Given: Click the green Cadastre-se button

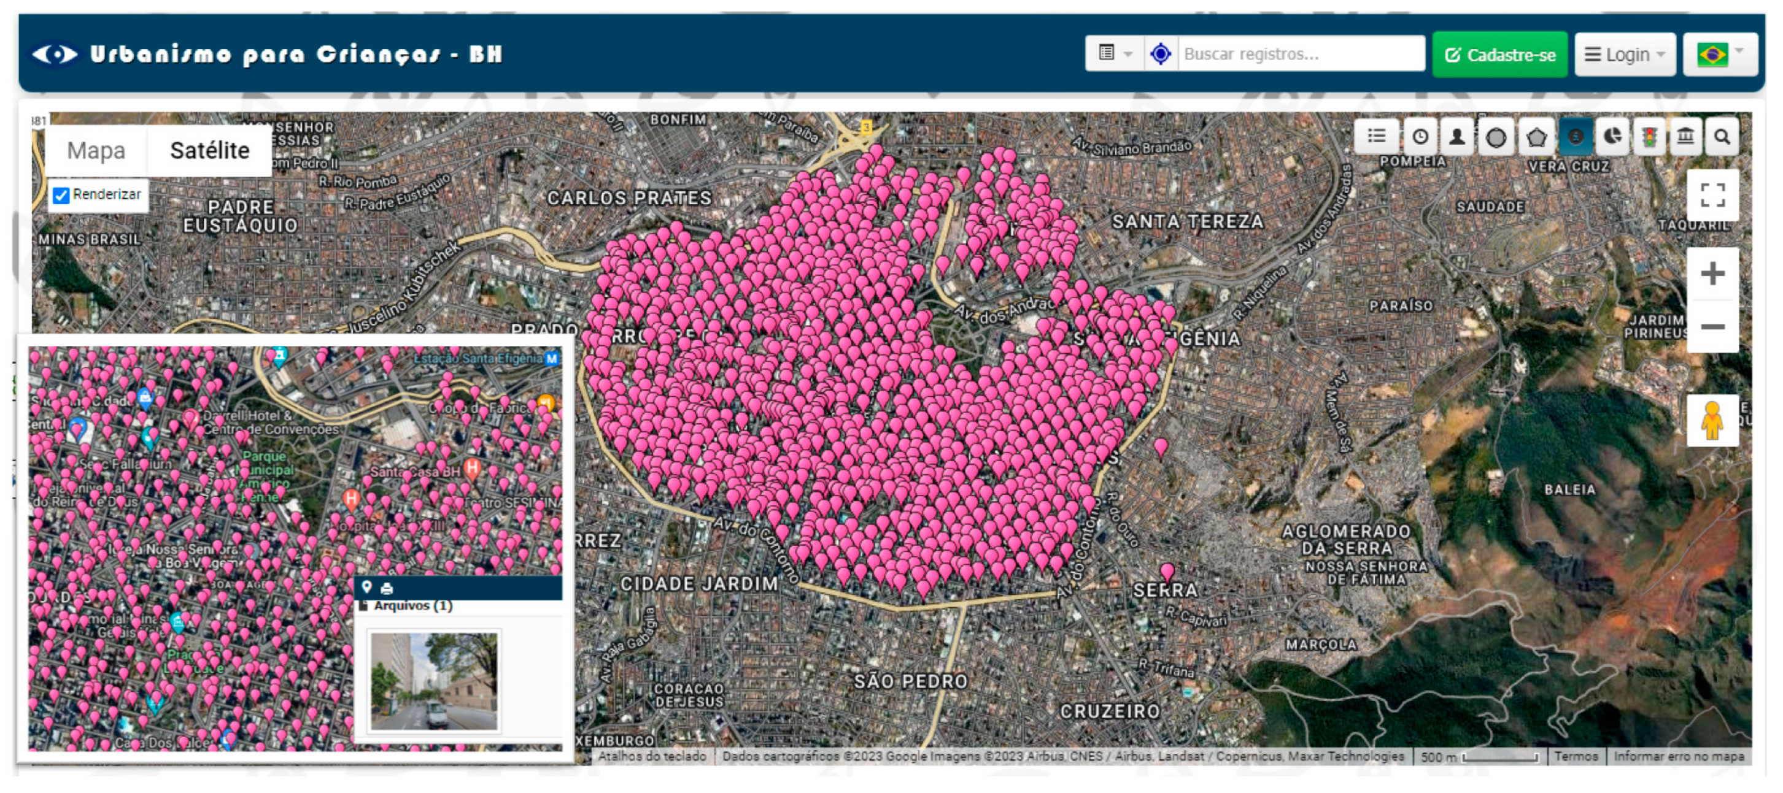Looking at the screenshot, I should [x=1499, y=54].
